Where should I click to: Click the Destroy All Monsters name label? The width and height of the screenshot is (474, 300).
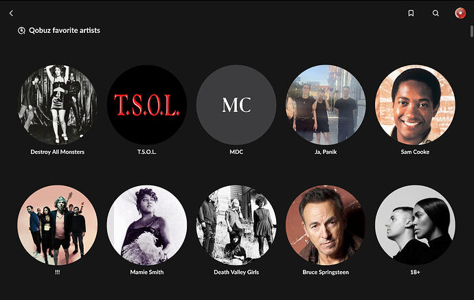[x=58, y=152]
